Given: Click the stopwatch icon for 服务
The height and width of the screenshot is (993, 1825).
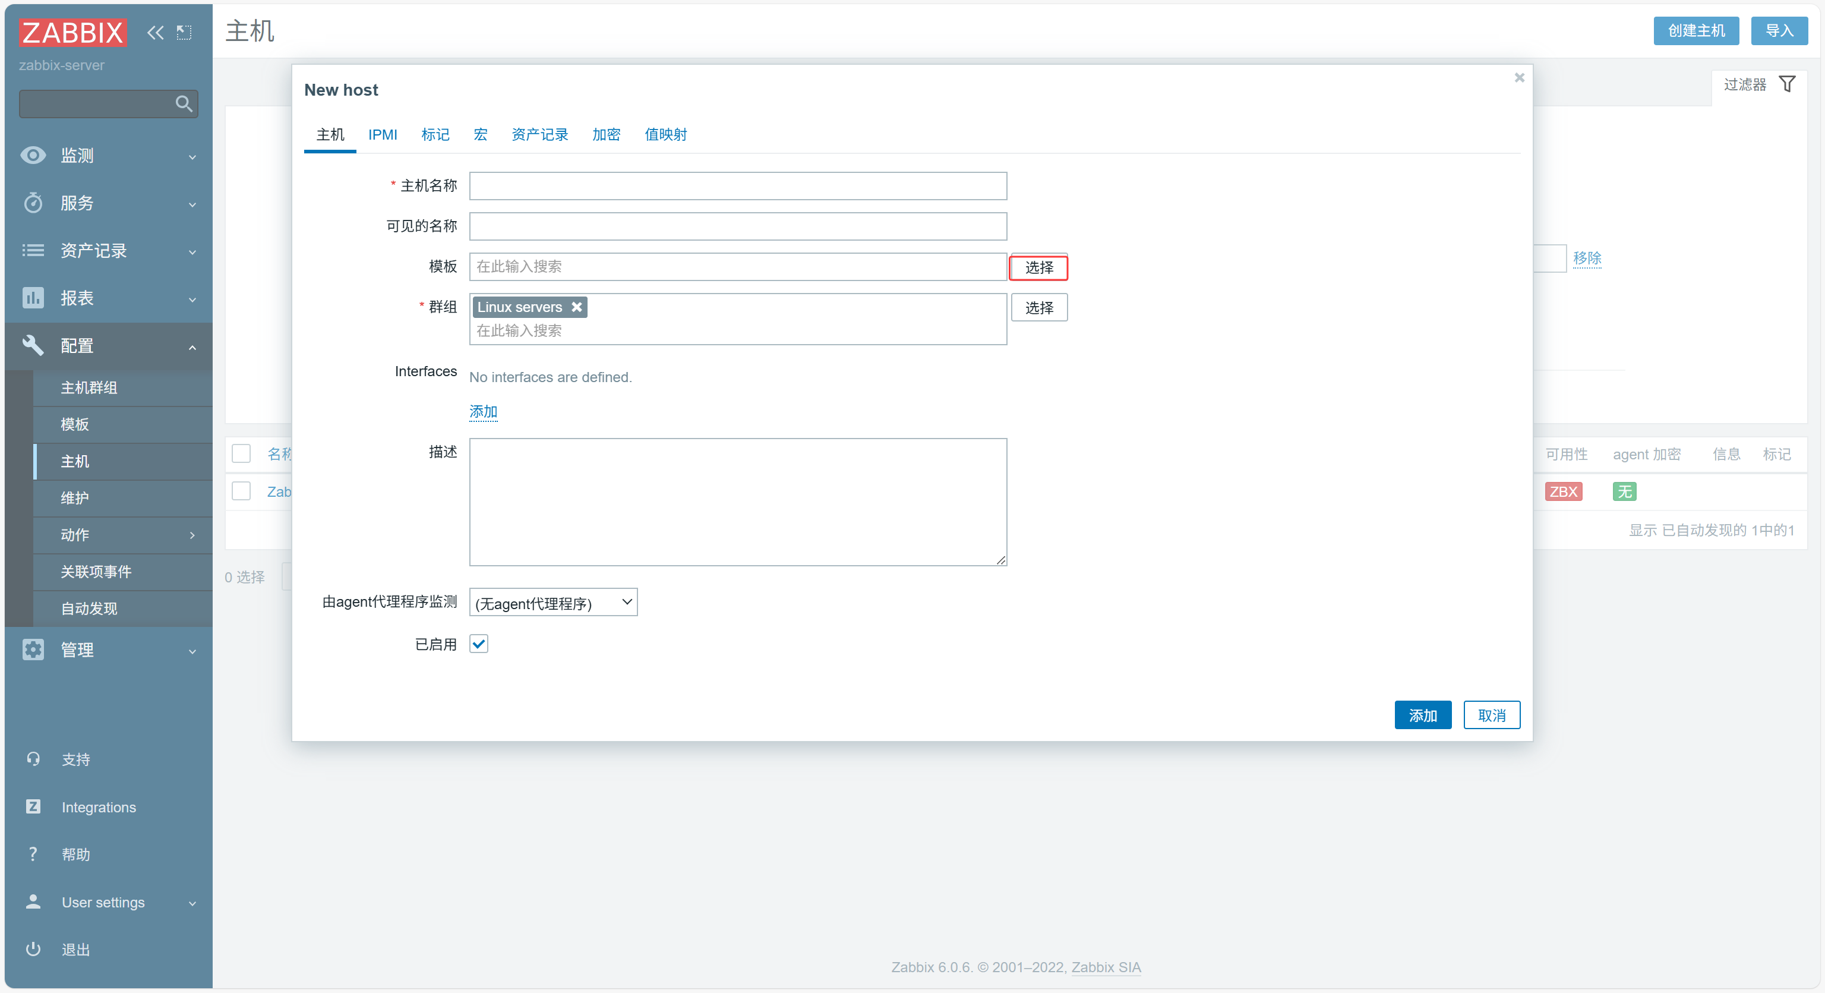Looking at the screenshot, I should point(33,203).
